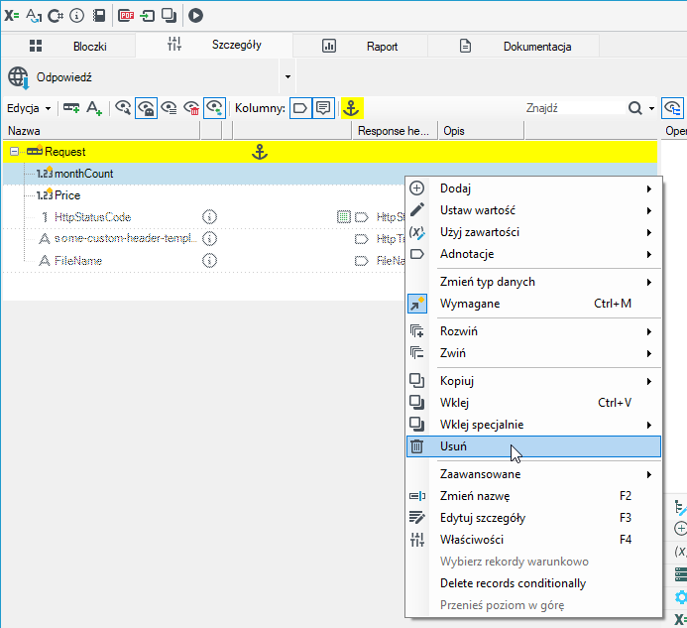The height and width of the screenshot is (628, 687).
Task: Open the Ustaw wartość submenu
Action: [533, 210]
